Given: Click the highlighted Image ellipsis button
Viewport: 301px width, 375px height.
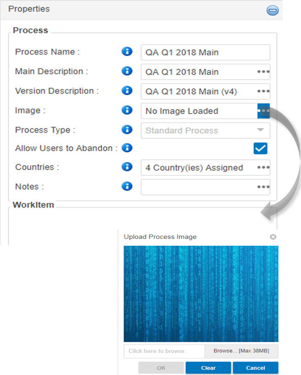Looking at the screenshot, I should [x=263, y=111].
